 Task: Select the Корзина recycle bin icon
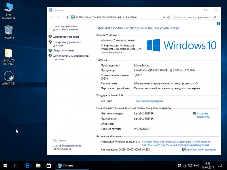click(9, 32)
